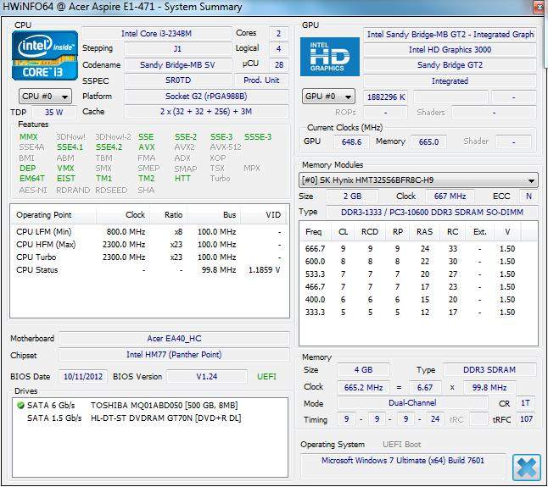548x487 pixels.
Task: Click the Intel Core i3-2348M CPU name field
Action: pos(156,34)
